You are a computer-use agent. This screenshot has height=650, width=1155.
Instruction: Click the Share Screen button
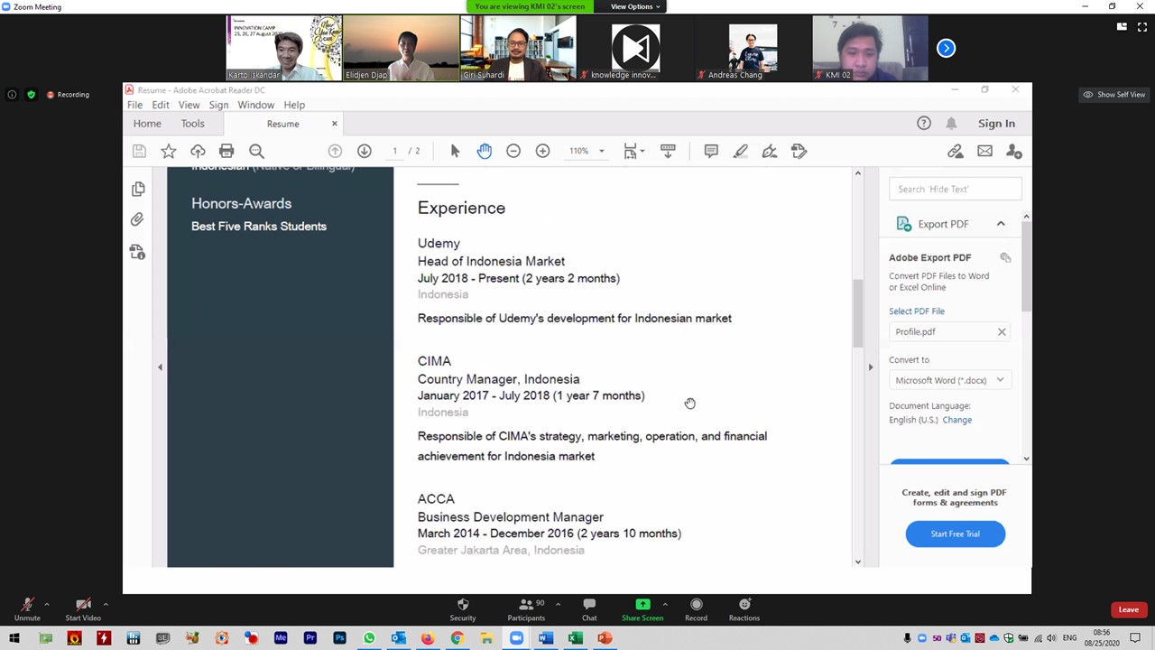click(642, 609)
